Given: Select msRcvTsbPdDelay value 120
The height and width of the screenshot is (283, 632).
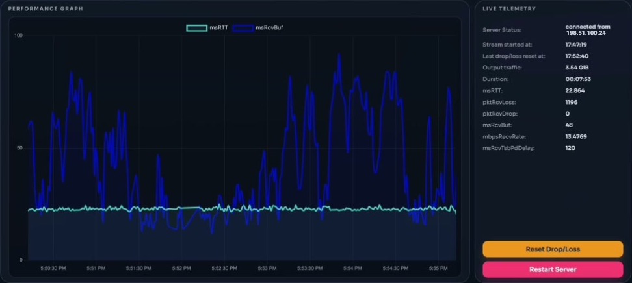Looking at the screenshot, I should (570, 148).
